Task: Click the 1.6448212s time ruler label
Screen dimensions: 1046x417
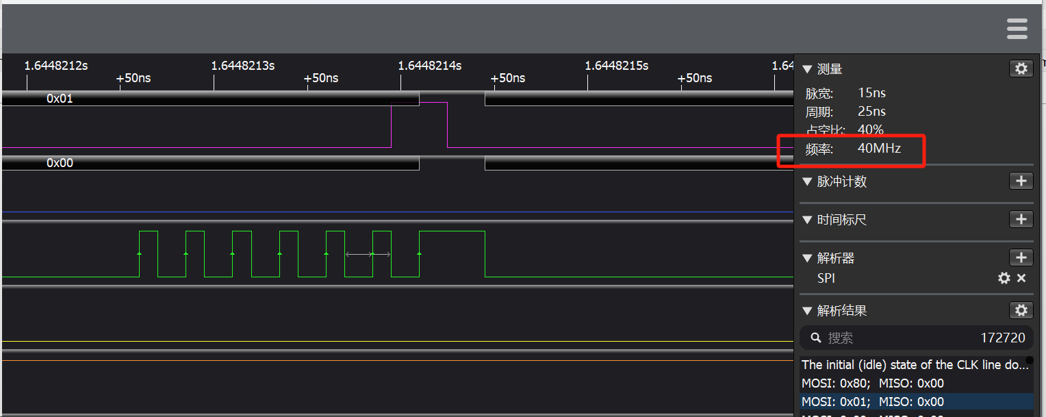Action: (x=56, y=66)
